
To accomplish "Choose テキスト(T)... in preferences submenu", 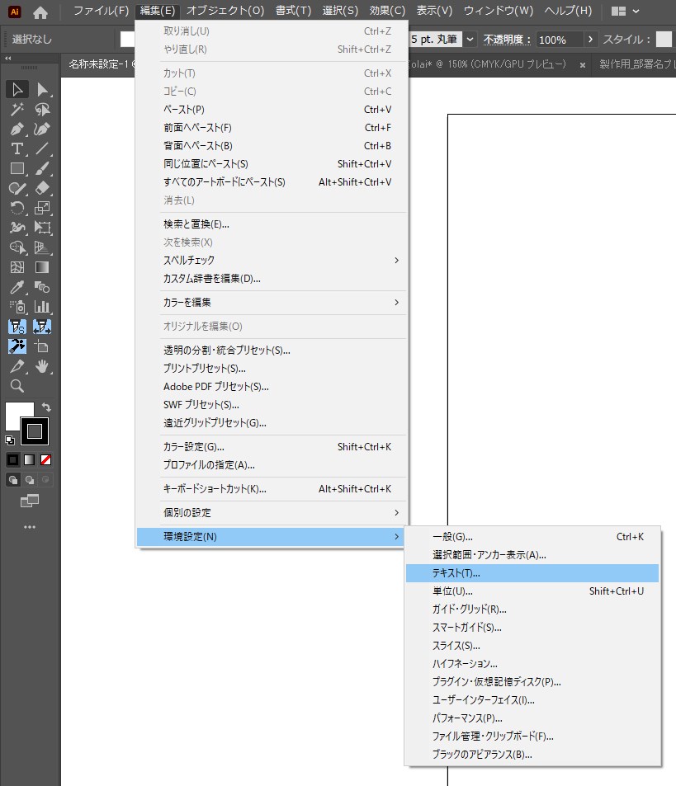I will pos(532,573).
